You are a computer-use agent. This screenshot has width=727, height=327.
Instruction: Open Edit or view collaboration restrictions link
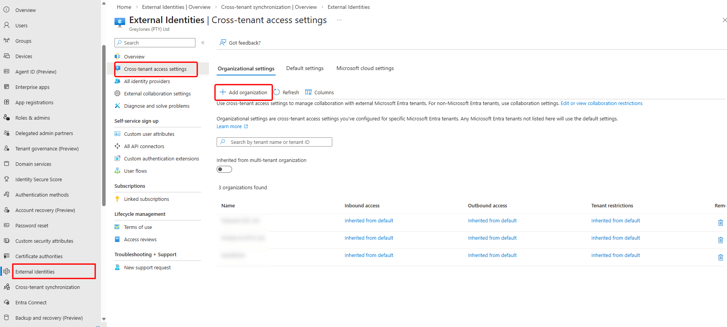601,103
